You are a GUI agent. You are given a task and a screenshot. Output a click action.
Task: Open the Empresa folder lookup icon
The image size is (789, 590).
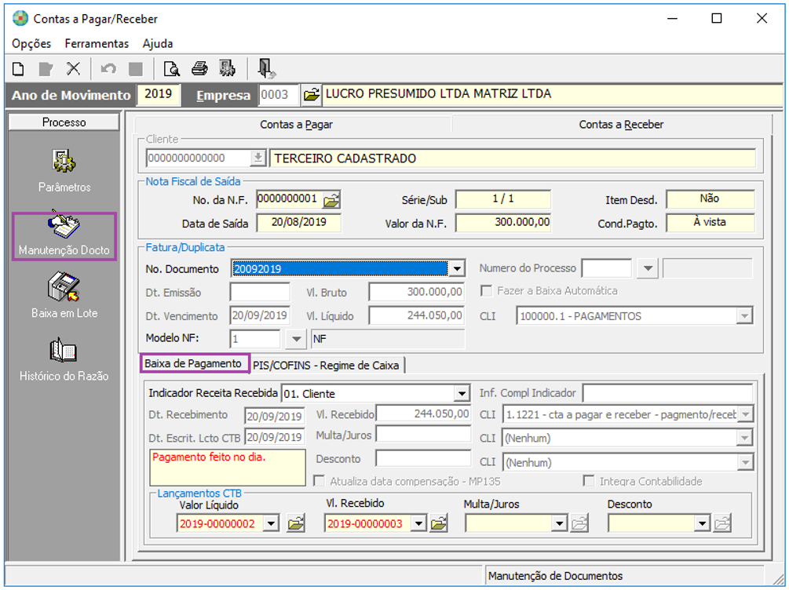pos(311,95)
